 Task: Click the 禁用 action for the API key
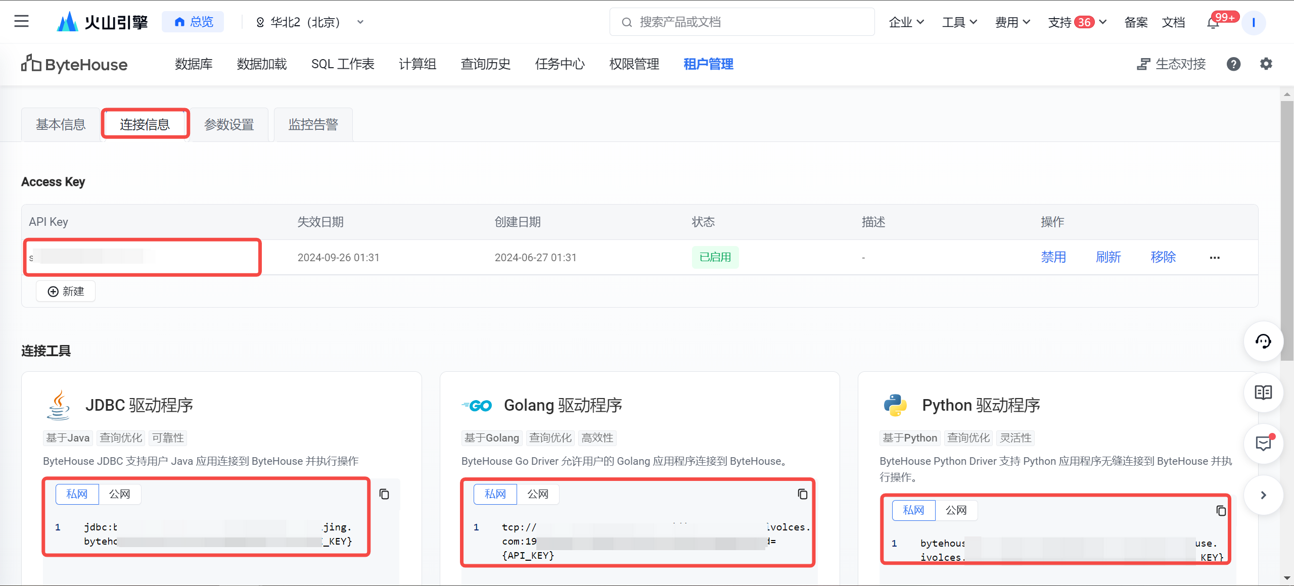tap(1053, 257)
